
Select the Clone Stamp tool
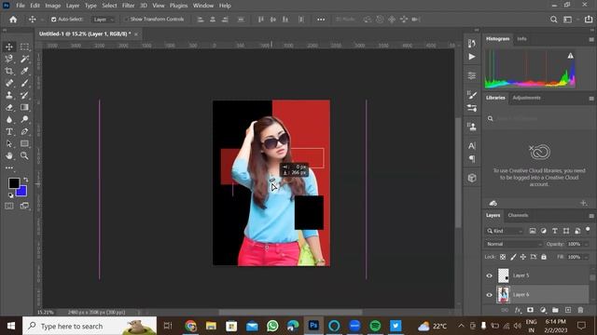tap(9, 95)
